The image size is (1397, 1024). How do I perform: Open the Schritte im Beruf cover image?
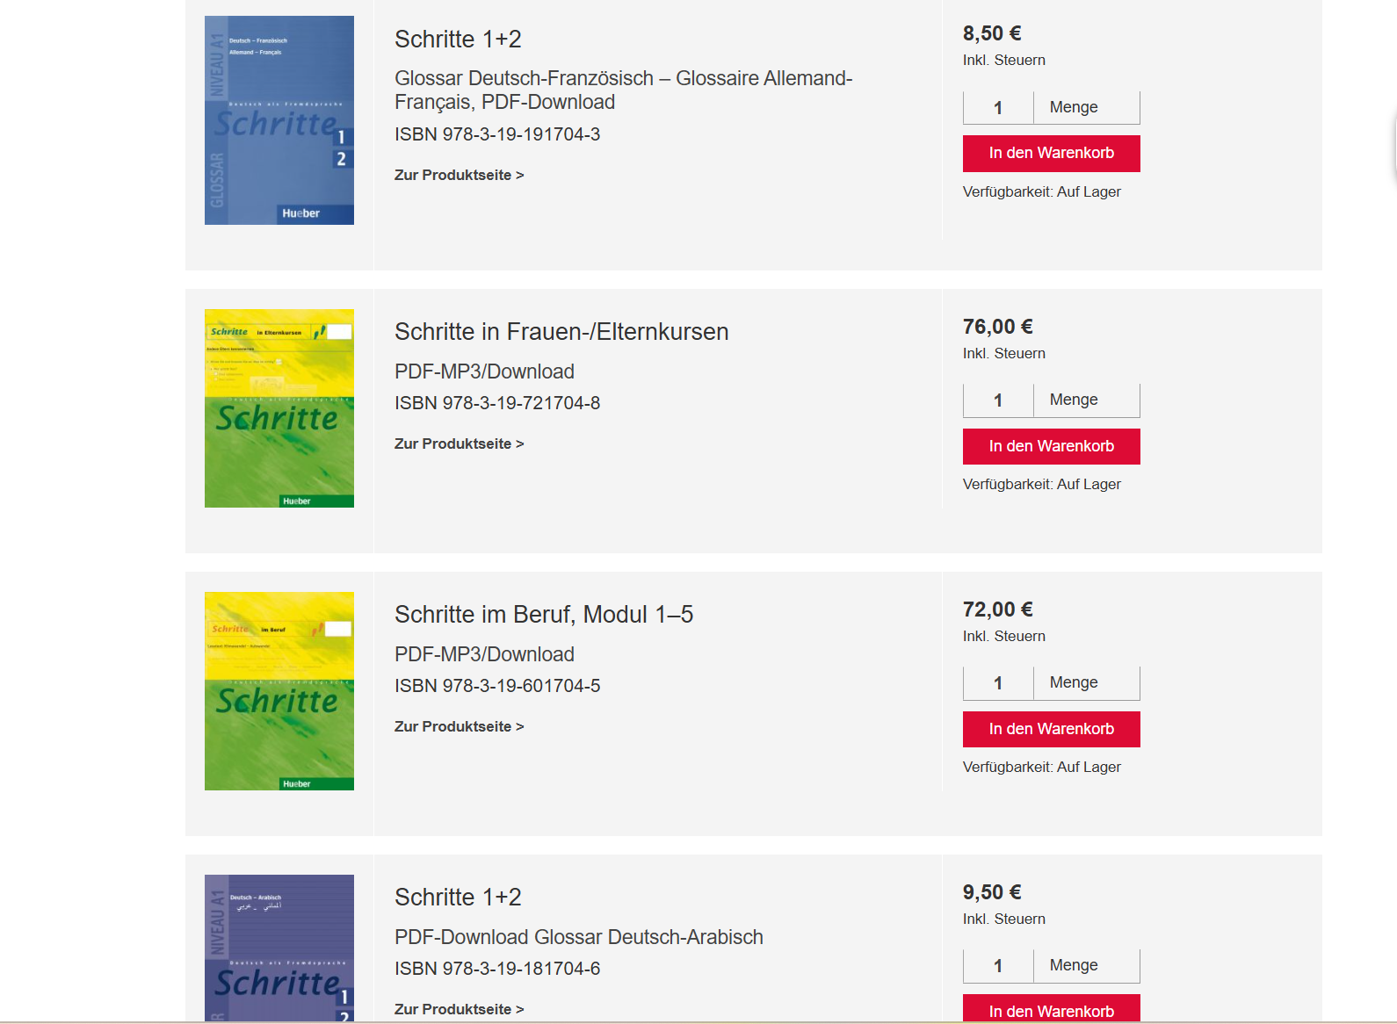tap(279, 691)
